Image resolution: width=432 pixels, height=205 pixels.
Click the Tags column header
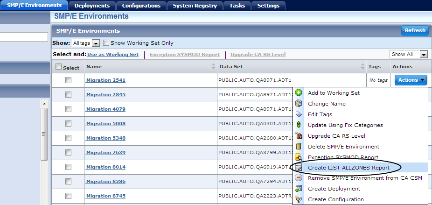(378, 66)
